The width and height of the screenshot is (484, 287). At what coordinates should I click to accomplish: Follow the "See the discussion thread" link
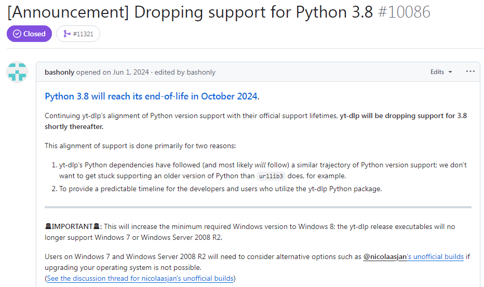click(x=140, y=278)
